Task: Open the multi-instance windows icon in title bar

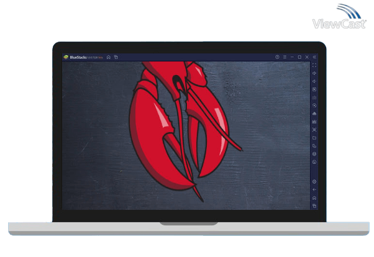Action: pyautogui.click(x=116, y=57)
